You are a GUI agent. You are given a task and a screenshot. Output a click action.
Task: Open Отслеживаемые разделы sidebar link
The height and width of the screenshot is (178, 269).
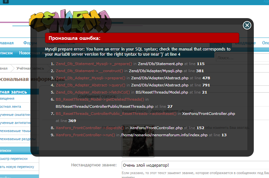(x=18, y=139)
